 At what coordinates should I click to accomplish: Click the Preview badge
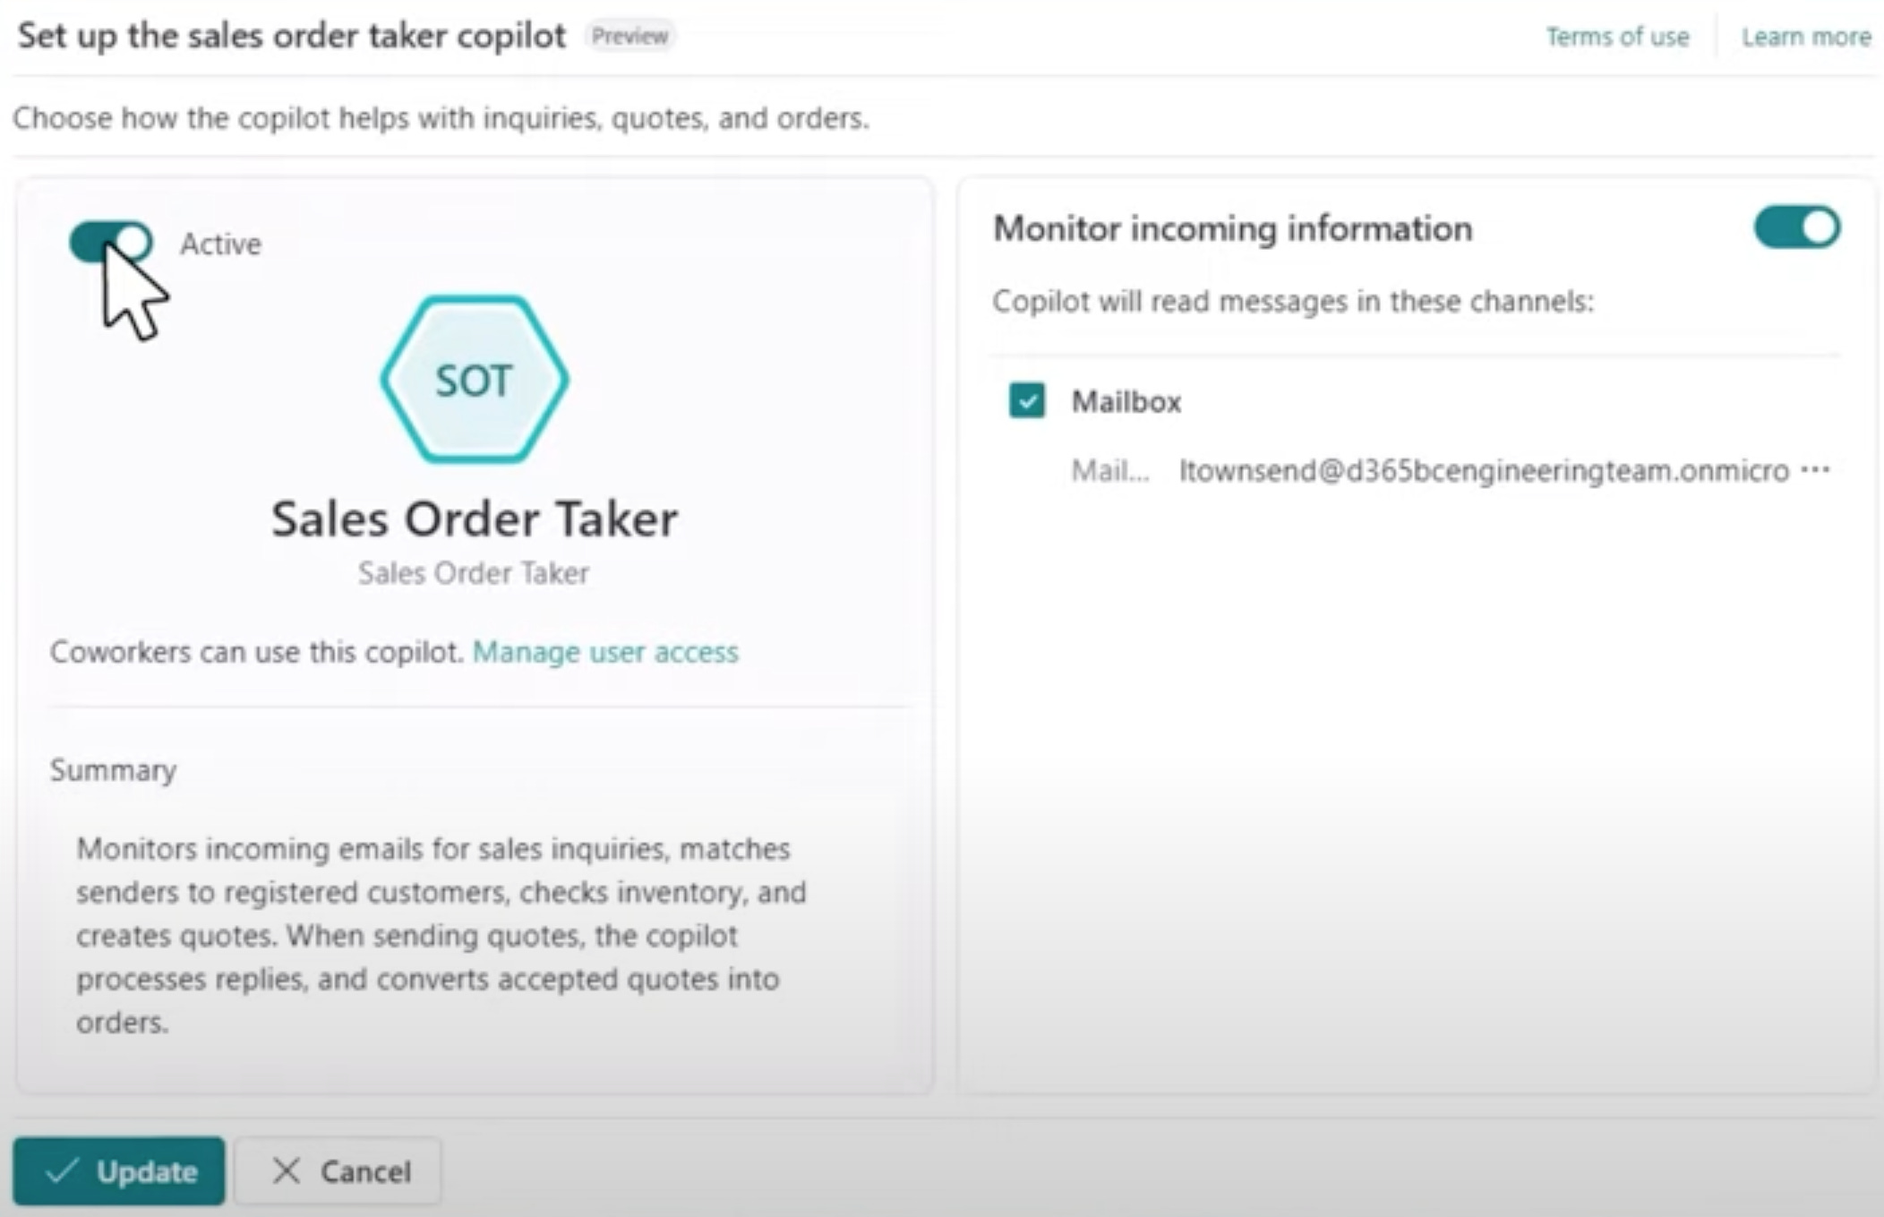629,37
